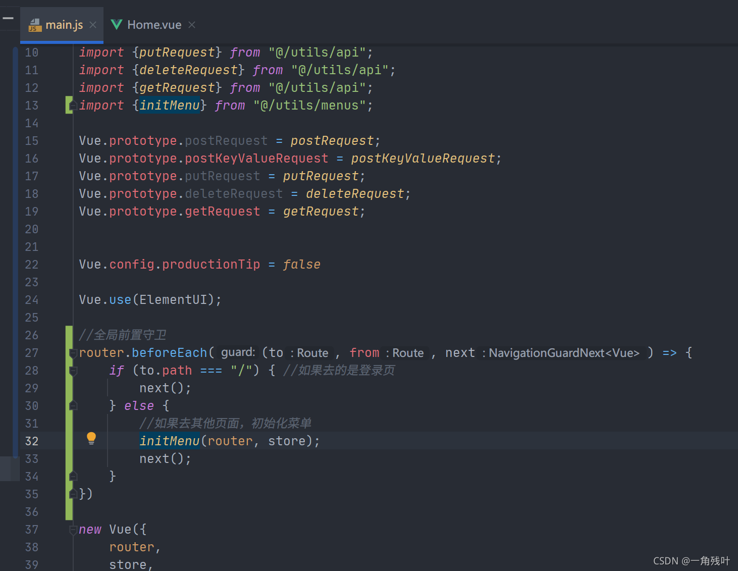Image resolution: width=738 pixels, height=571 pixels.
Task: Click the Vue logo icon on Home.vue tab
Action: pyautogui.click(x=117, y=24)
